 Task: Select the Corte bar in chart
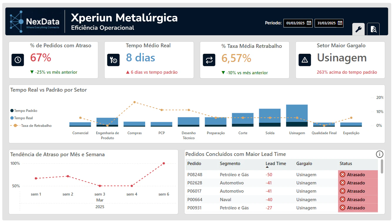[x=243, y=120]
